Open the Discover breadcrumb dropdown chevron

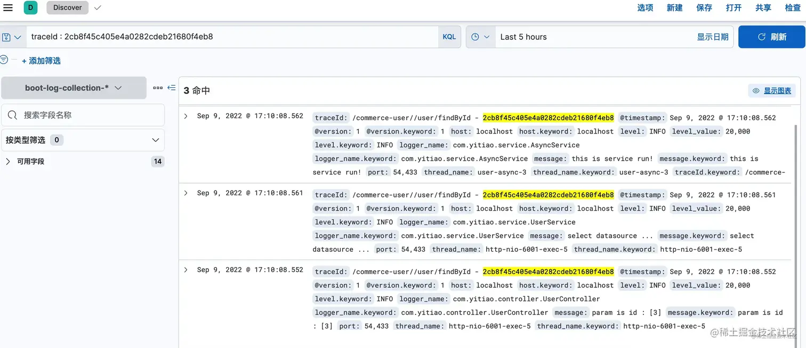point(97,7)
